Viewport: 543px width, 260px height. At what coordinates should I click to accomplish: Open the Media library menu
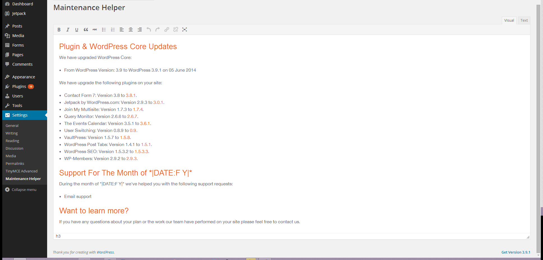(x=25, y=36)
